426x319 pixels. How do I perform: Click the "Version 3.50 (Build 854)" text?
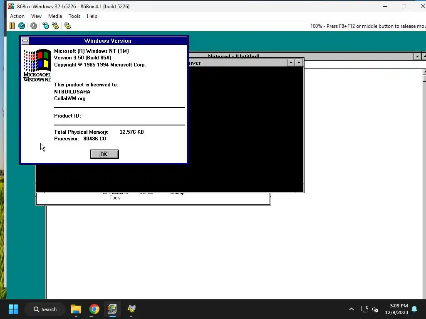[83, 58]
